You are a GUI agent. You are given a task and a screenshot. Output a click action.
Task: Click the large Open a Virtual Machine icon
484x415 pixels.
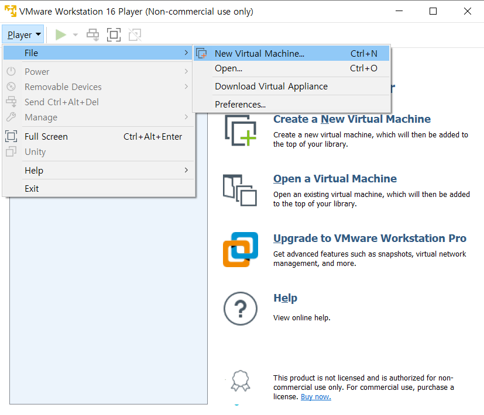click(x=240, y=190)
